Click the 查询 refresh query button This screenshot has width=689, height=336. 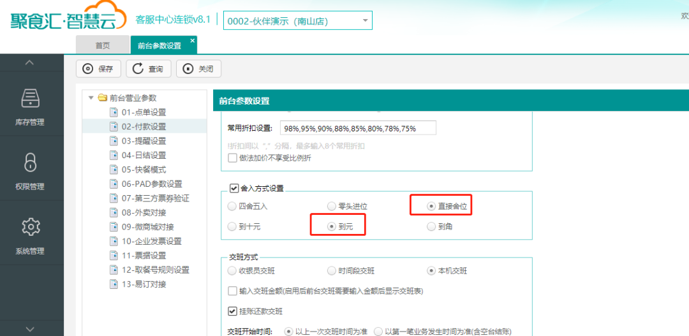pos(148,69)
